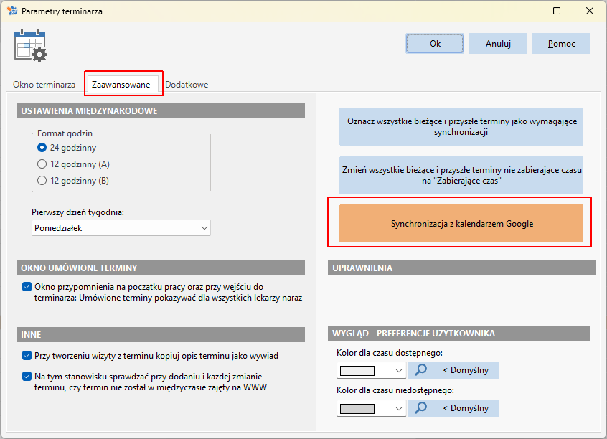Toggle Okno przypomnienia checkbox
Viewport: 607px width, 439px height.
pyautogui.click(x=27, y=287)
